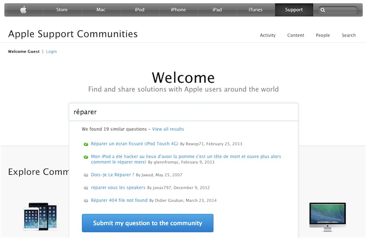The width and height of the screenshot is (366, 238).
Task: Click the speech bubble icon beside Dois-Je Le Réparer
Action: (86, 175)
